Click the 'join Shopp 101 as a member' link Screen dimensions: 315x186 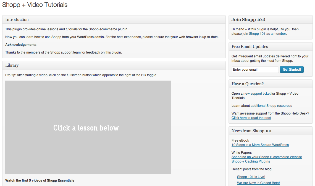coord(264,34)
